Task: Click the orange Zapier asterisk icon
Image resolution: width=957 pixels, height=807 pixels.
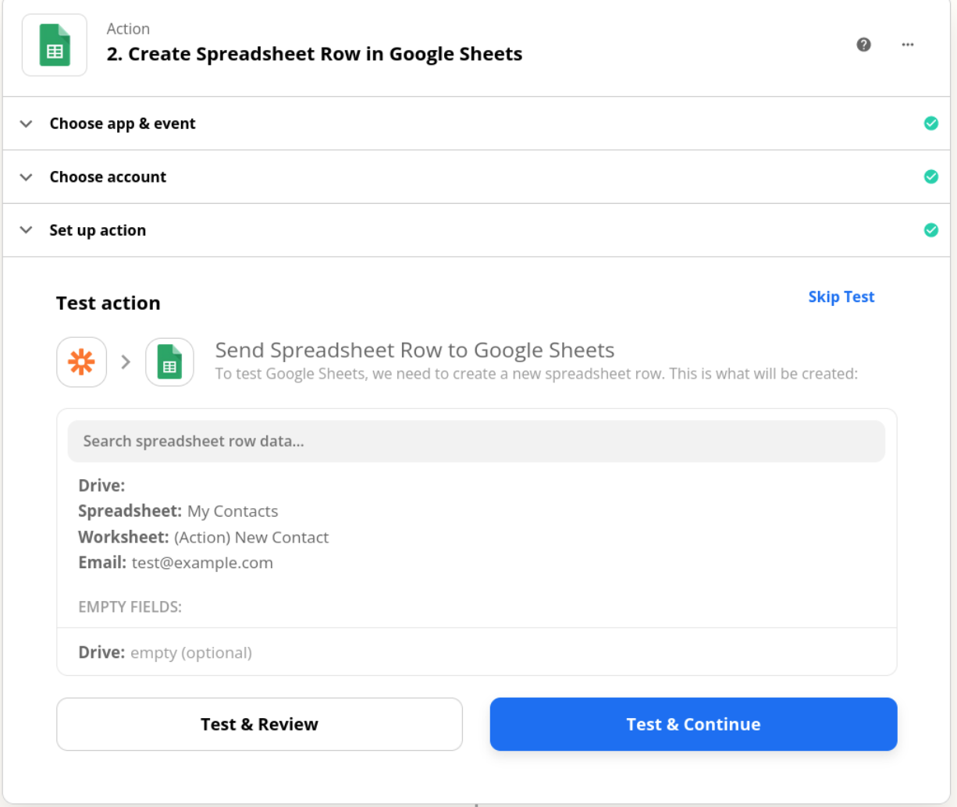Action: (82, 362)
